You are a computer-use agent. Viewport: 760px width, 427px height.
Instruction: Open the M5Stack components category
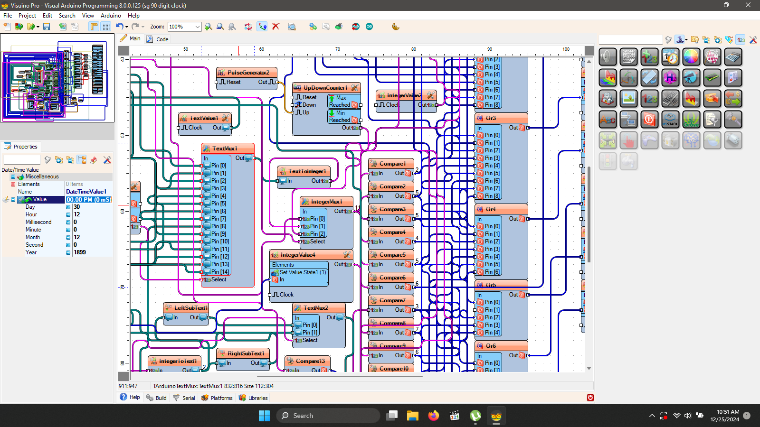pos(670,120)
